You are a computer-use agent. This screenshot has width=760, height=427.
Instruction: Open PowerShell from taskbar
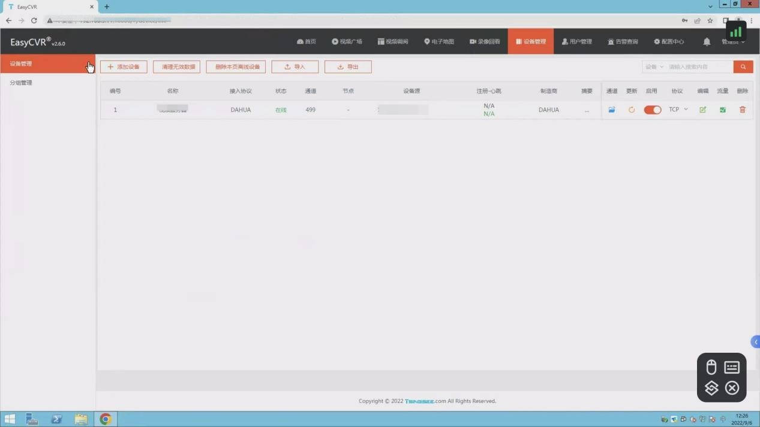point(56,419)
